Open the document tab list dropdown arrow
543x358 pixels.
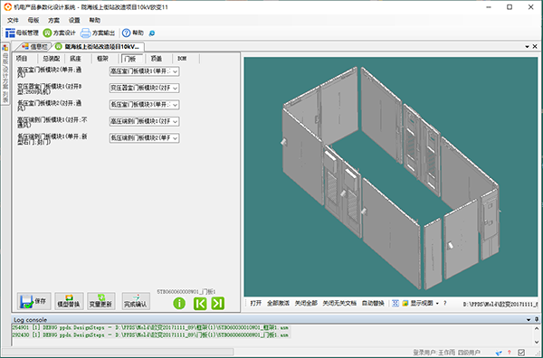[x=527, y=46]
